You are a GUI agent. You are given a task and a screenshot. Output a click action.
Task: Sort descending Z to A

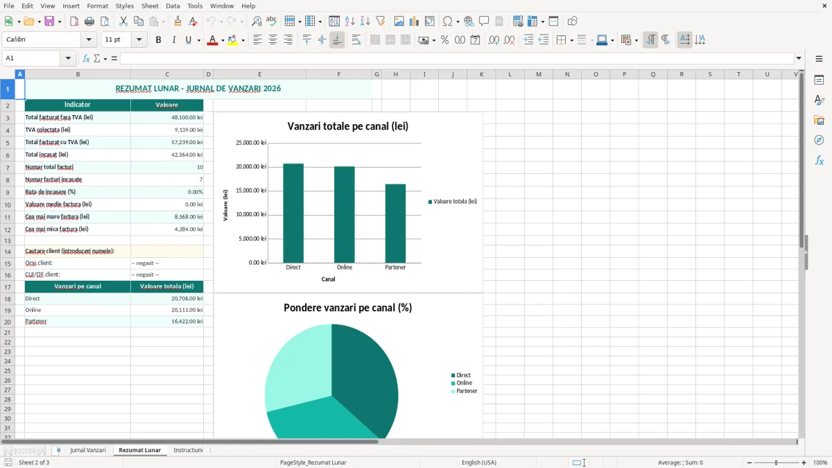(365, 21)
